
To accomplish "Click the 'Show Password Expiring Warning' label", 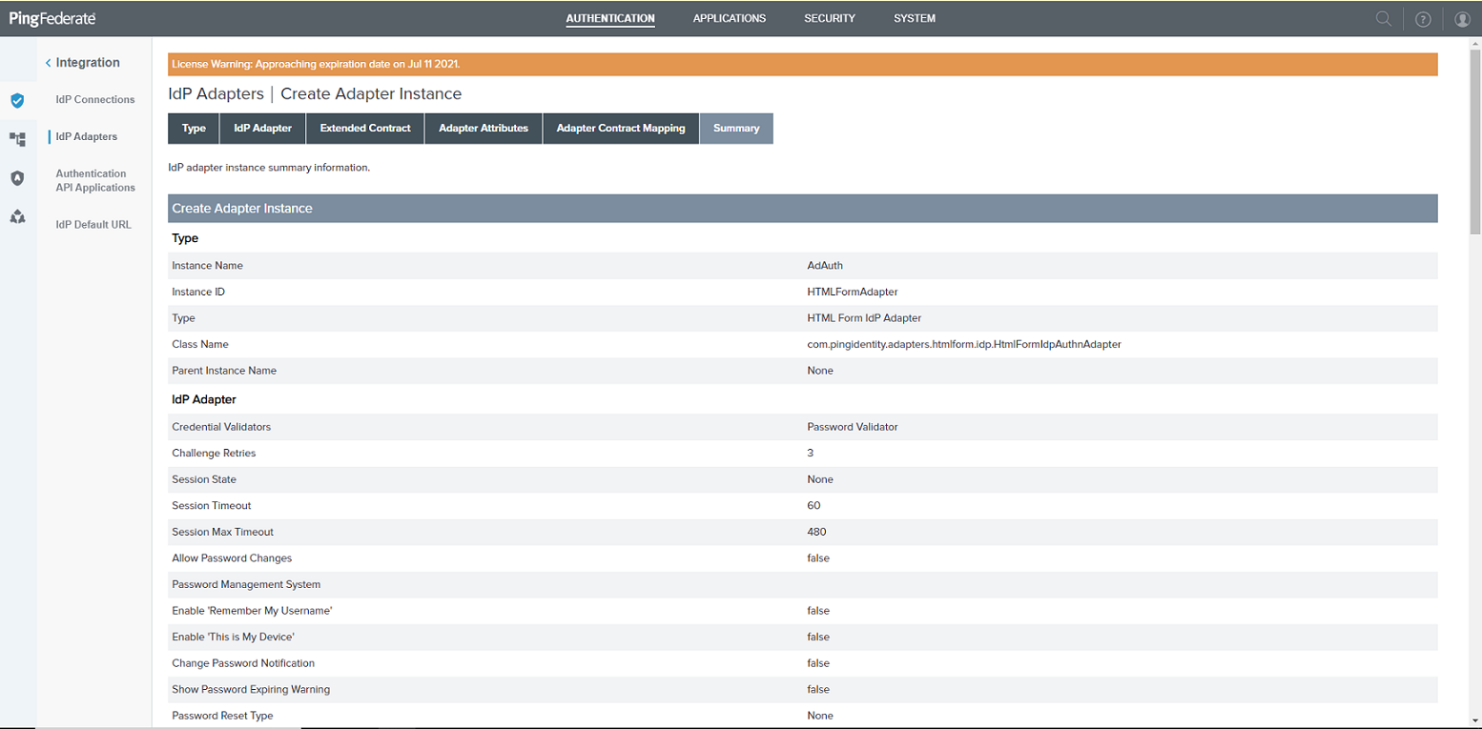I will pos(252,689).
